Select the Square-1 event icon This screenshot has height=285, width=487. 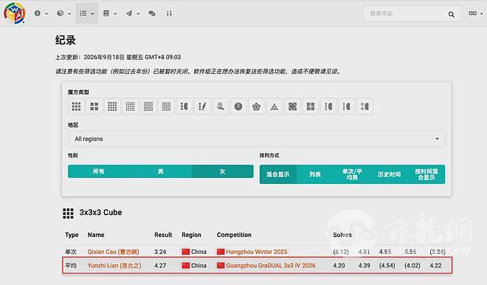click(x=310, y=106)
